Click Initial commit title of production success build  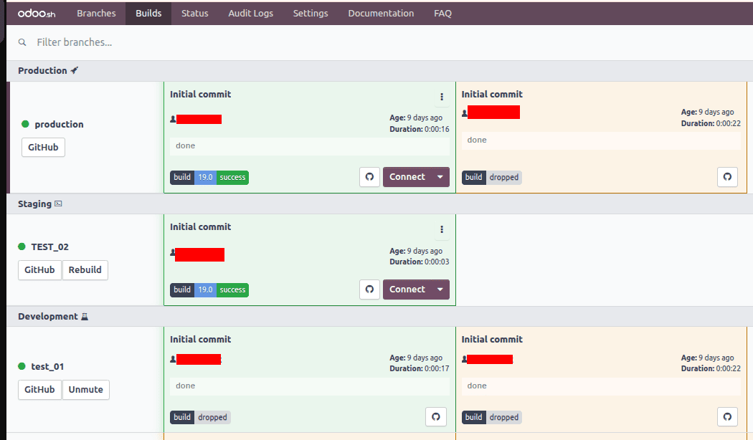pyautogui.click(x=200, y=95)
